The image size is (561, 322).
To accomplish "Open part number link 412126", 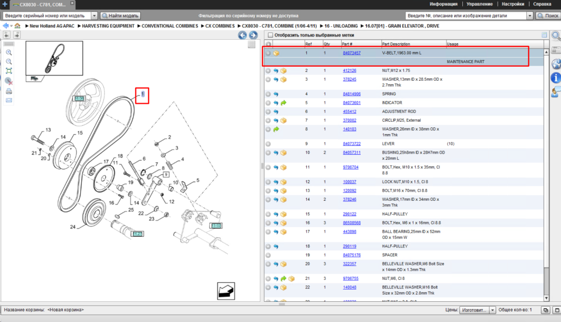I will 349,71.
